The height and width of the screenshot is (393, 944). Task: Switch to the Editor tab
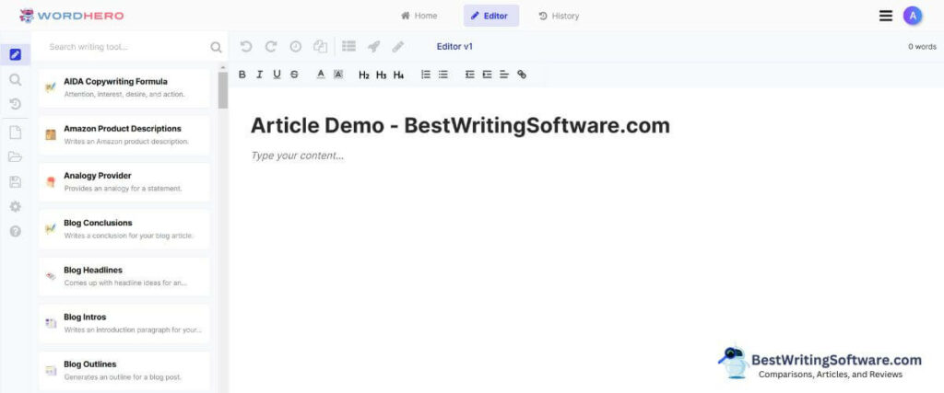pyautogui.click(x=490, y=16)
